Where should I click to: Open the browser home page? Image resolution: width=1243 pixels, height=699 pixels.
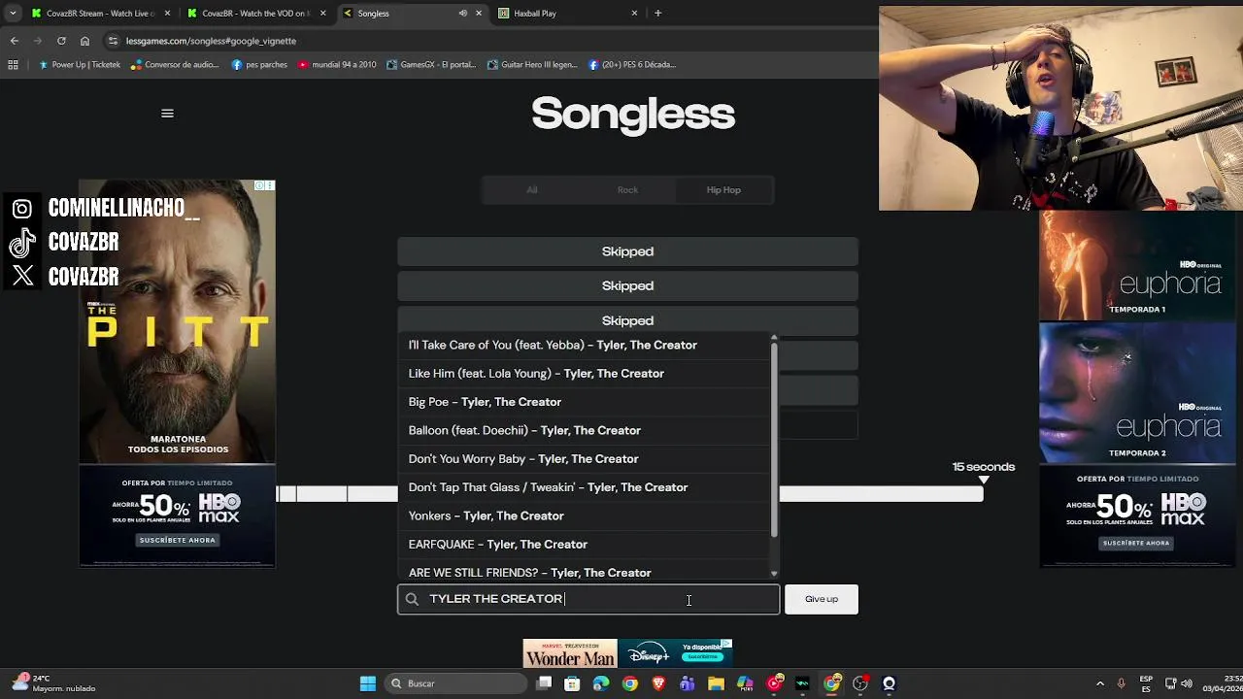coord(84,41)
